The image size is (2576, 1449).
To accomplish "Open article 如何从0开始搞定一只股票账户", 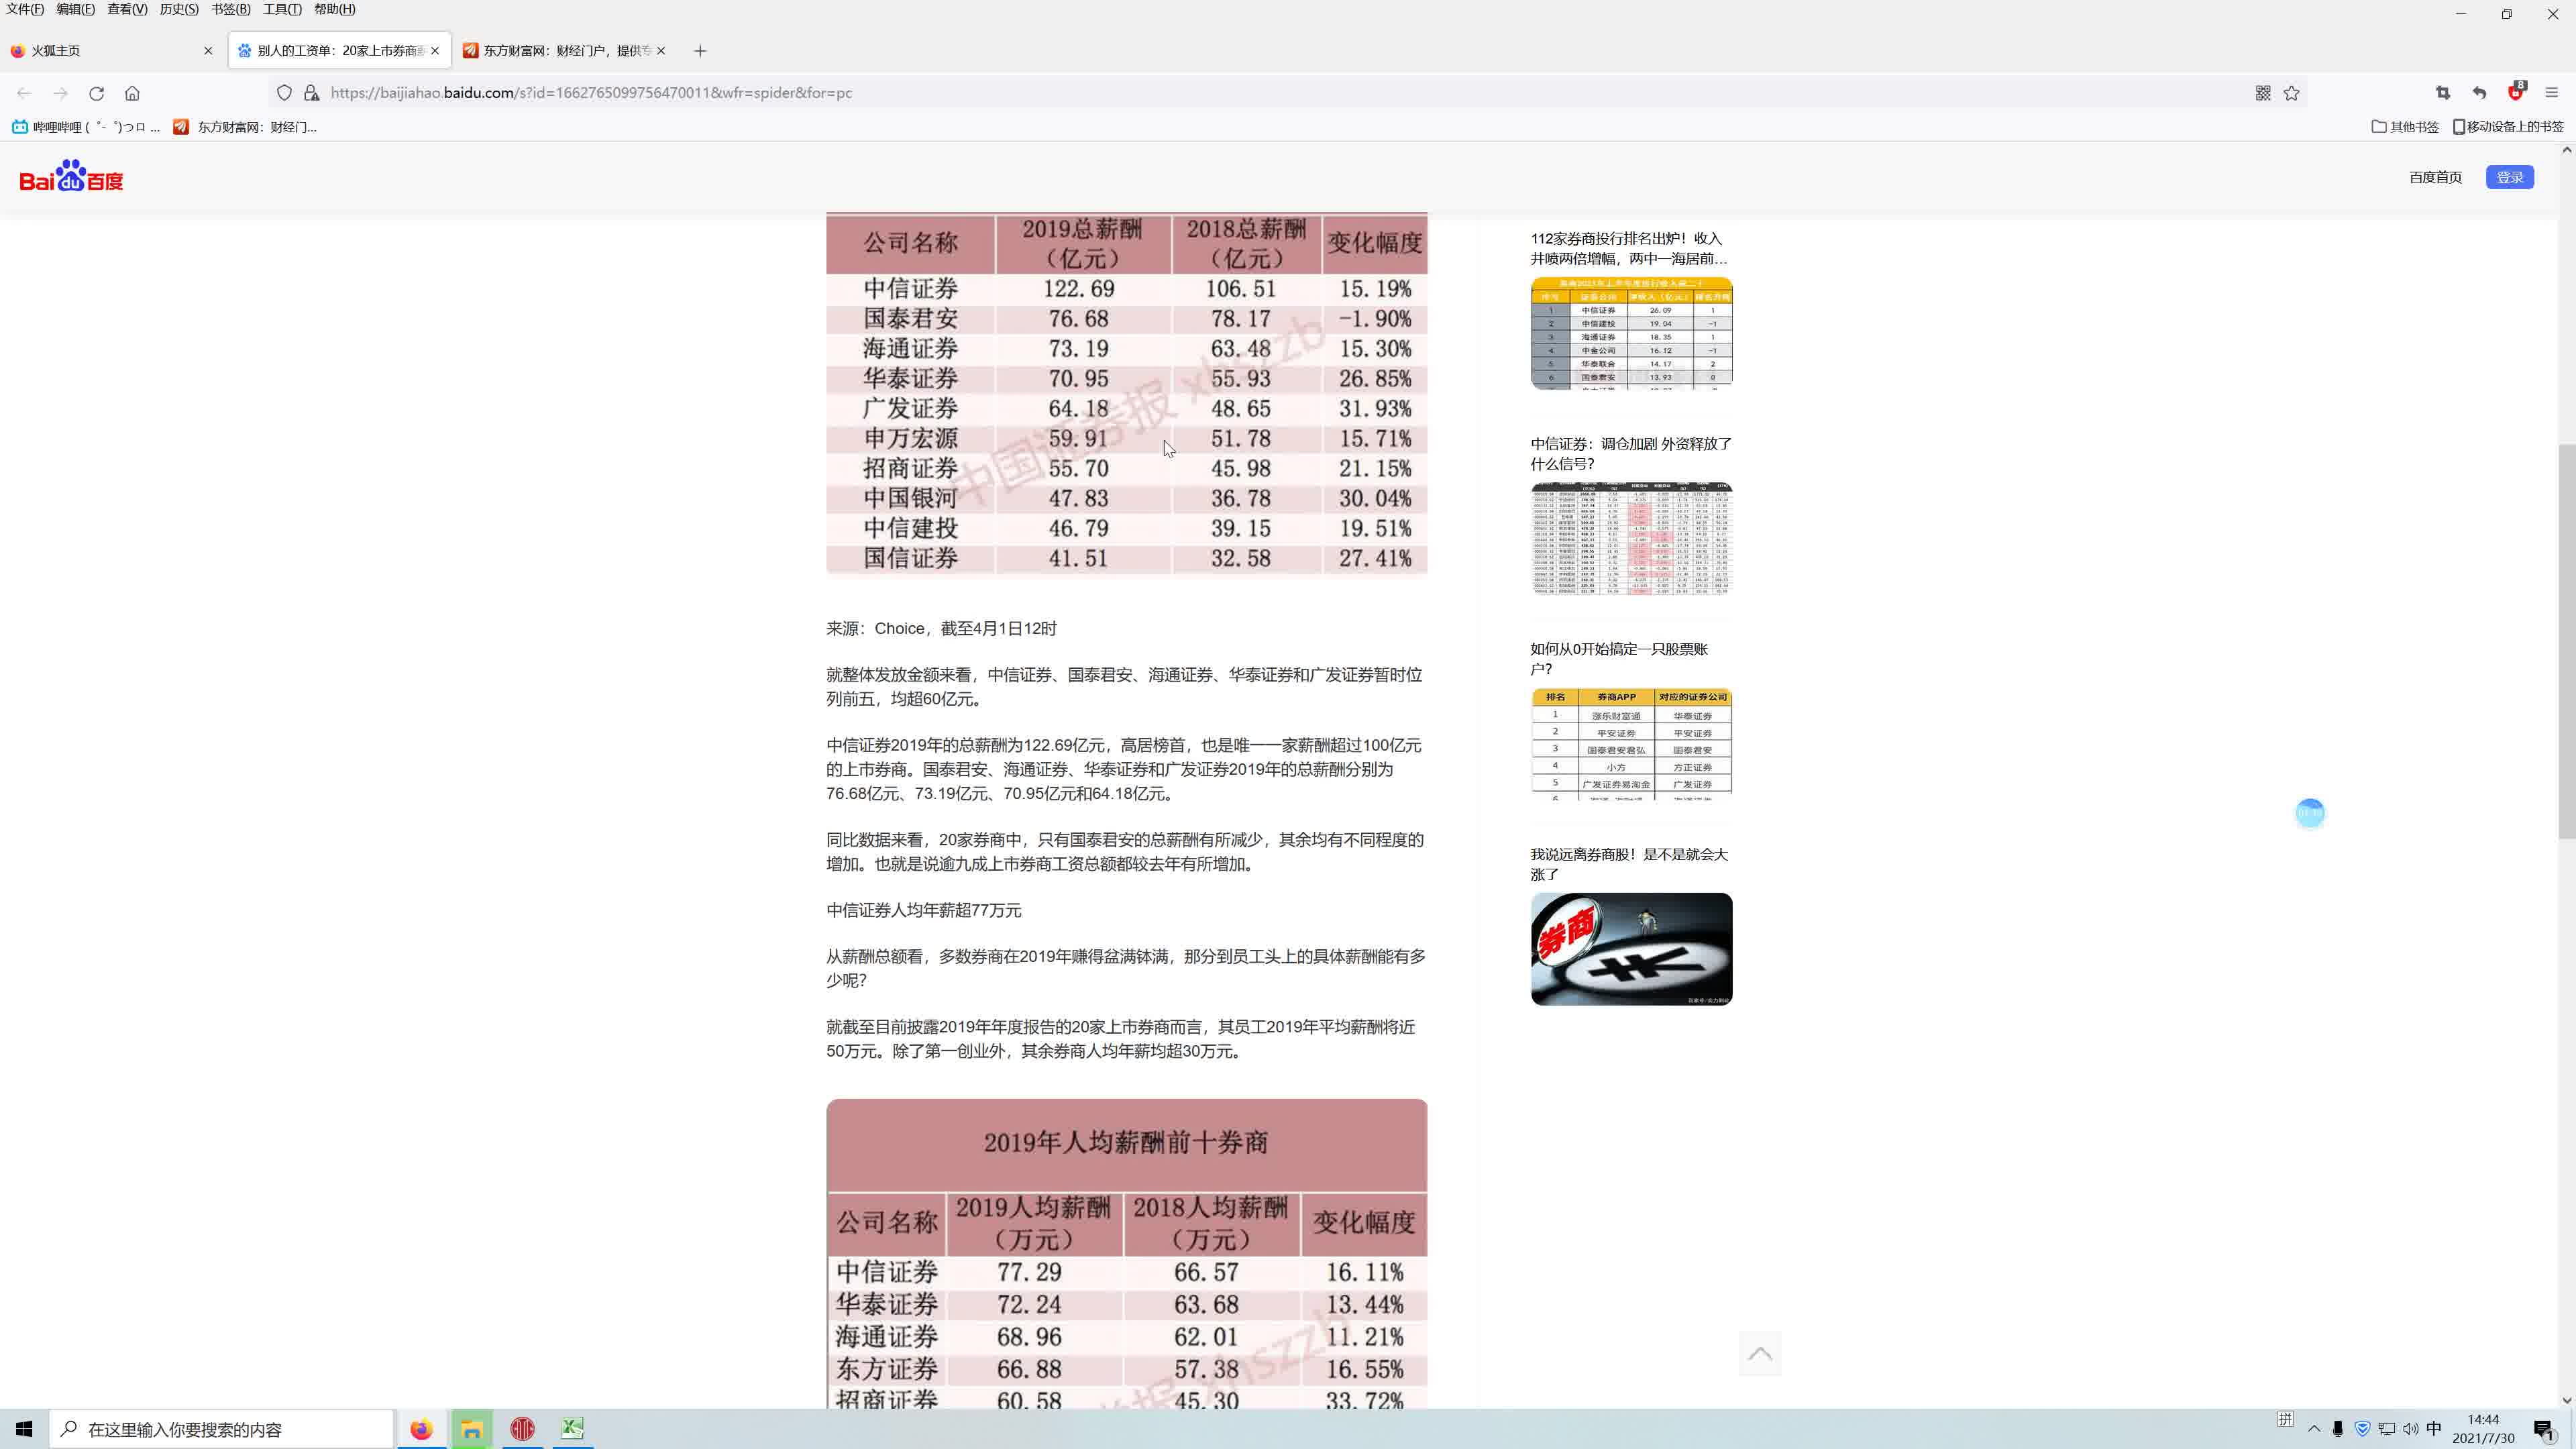I will 1620,658.
